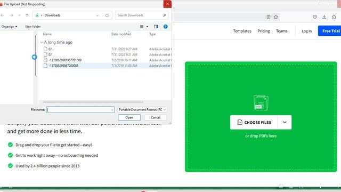
Task: Select file -1373852898195770109
Action: [65, 60]
